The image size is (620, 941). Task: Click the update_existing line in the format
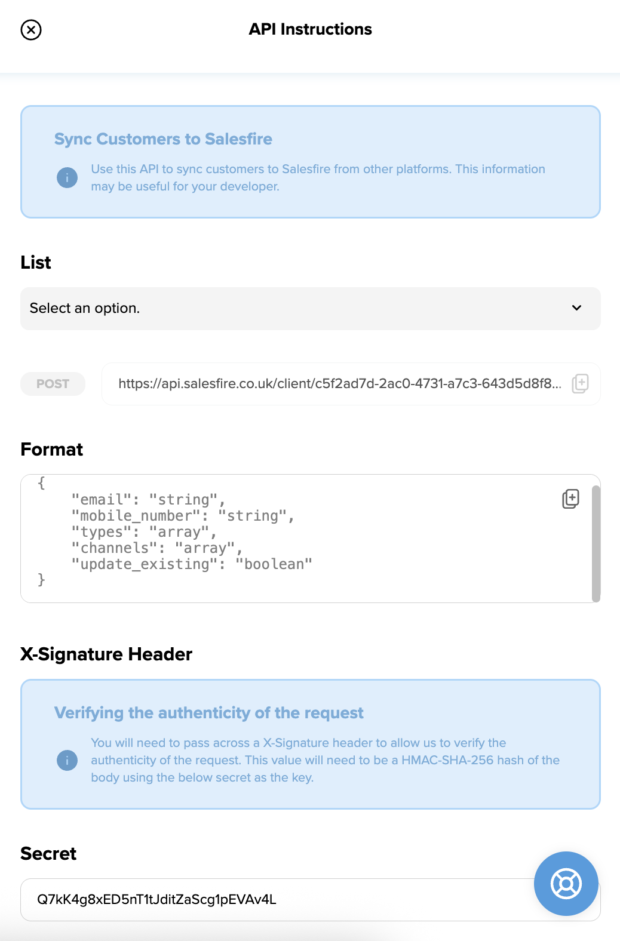191,563
